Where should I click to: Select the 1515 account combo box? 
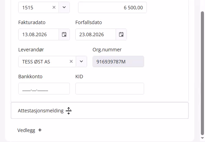coord(44,7)
